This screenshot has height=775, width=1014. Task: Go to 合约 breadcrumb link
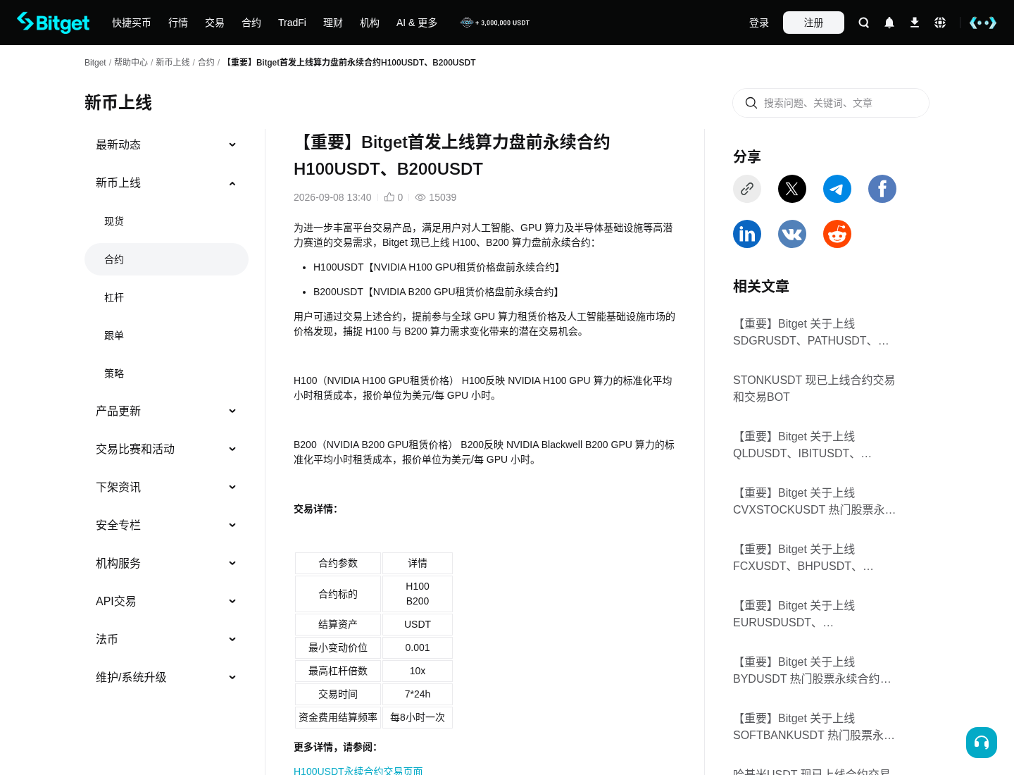click(206, 63)
